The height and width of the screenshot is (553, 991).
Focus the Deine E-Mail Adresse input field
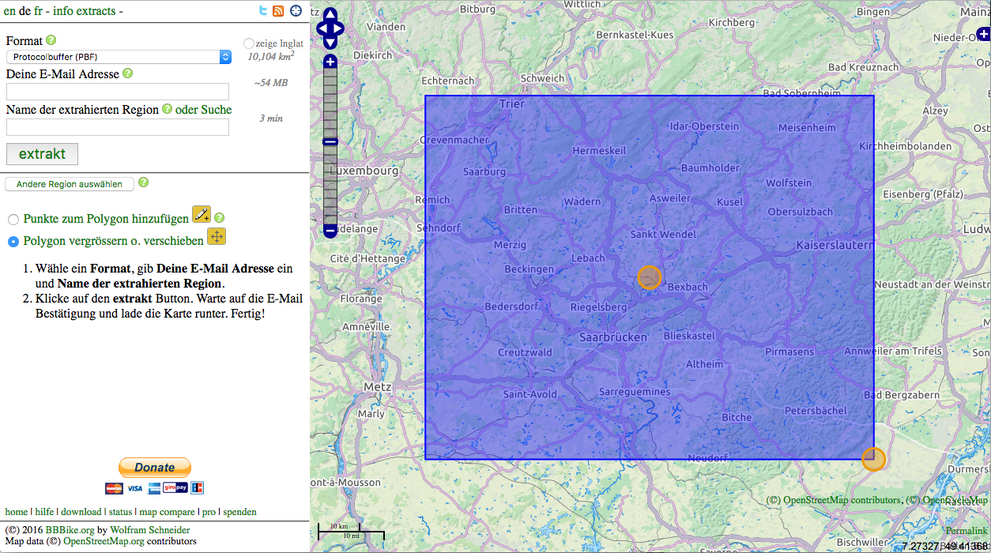coord(118,92)
